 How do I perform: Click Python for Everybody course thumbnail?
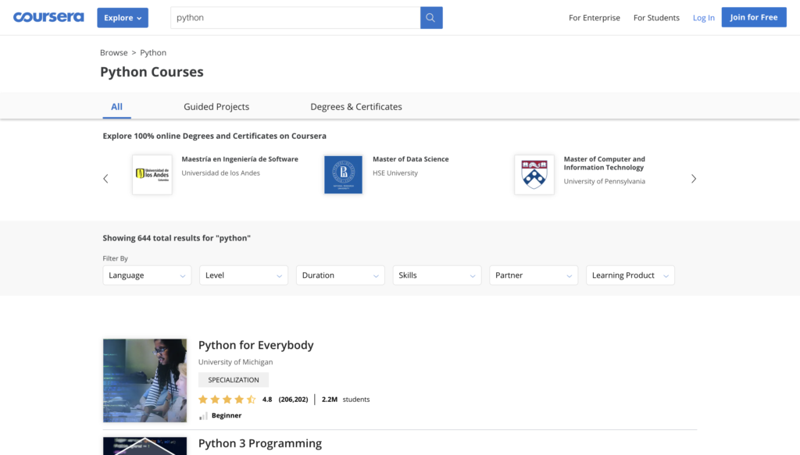tap(145, 381)
